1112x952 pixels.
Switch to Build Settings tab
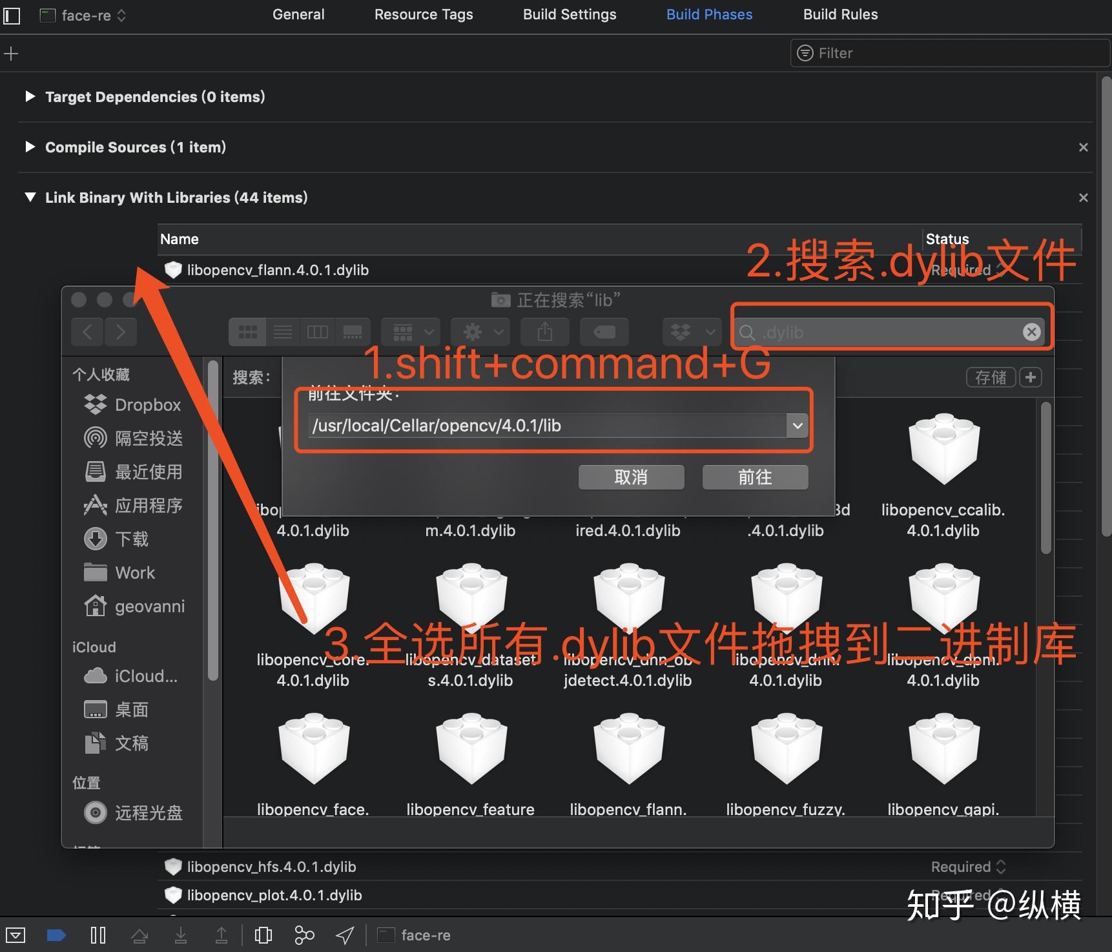point(570,14)
